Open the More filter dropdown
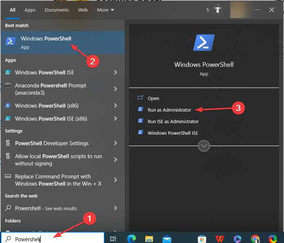 105,10
